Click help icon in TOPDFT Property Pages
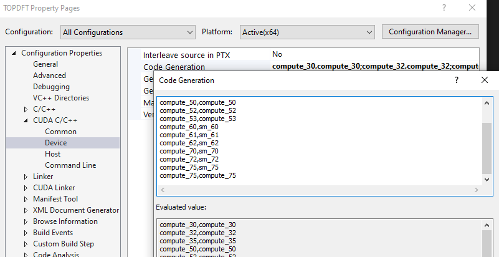Screen dimensions: 499x257 tap(444, 7)
